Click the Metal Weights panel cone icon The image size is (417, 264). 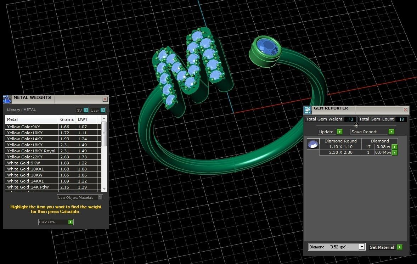7,99
